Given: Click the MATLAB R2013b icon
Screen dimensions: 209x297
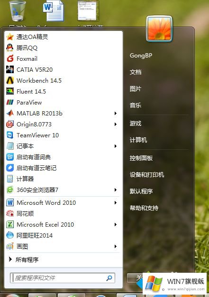Looking at the screenshot, I should [10, 113].
